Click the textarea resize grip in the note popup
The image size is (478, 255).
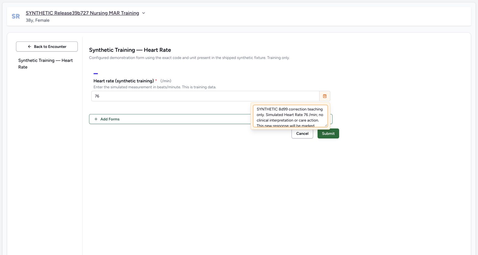[326, 125]
